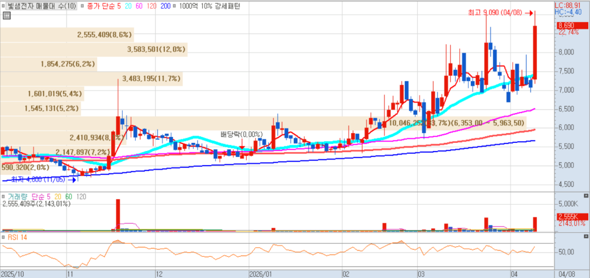The width and height of the screenshot is (590, 278).
Task: Select the 빛샘전자 매물대 수(10) title label
Action: coord(42,6)
